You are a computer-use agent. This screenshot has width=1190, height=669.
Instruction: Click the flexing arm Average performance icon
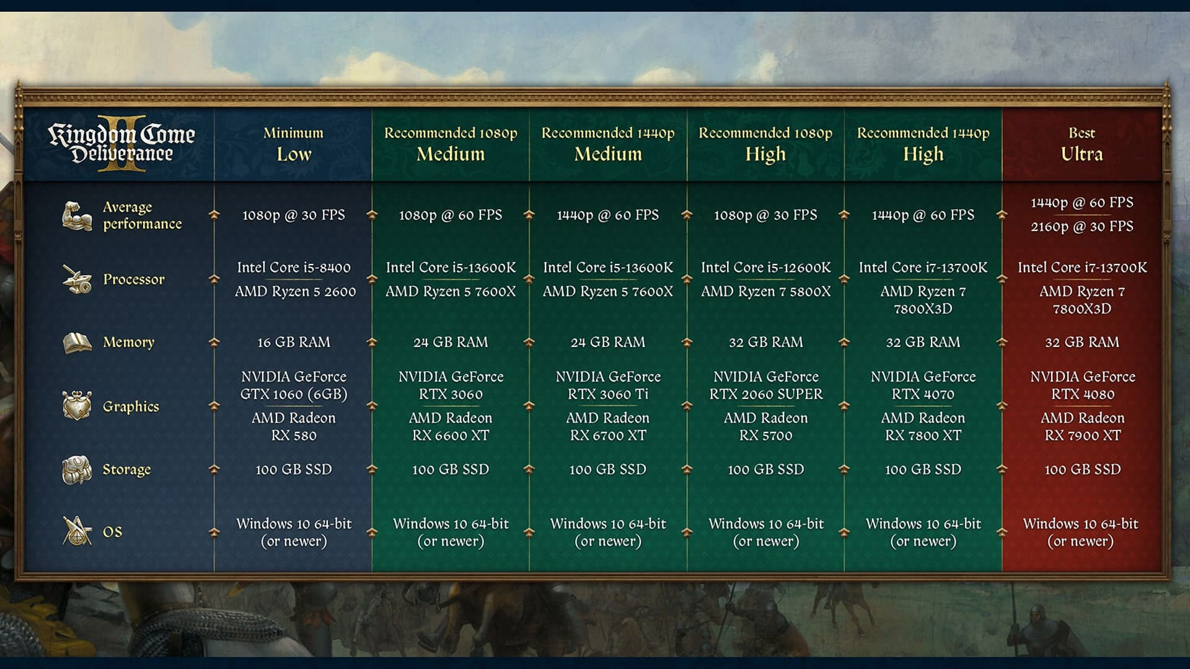(x=77, y=216)
